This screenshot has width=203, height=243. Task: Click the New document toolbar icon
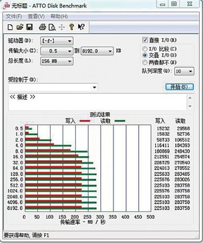pos(10,27)
